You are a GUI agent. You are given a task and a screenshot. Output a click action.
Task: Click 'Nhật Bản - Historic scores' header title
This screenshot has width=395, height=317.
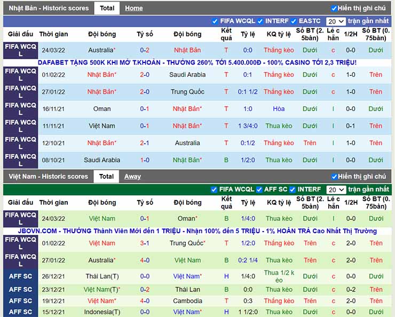click(x=49, y=9)
